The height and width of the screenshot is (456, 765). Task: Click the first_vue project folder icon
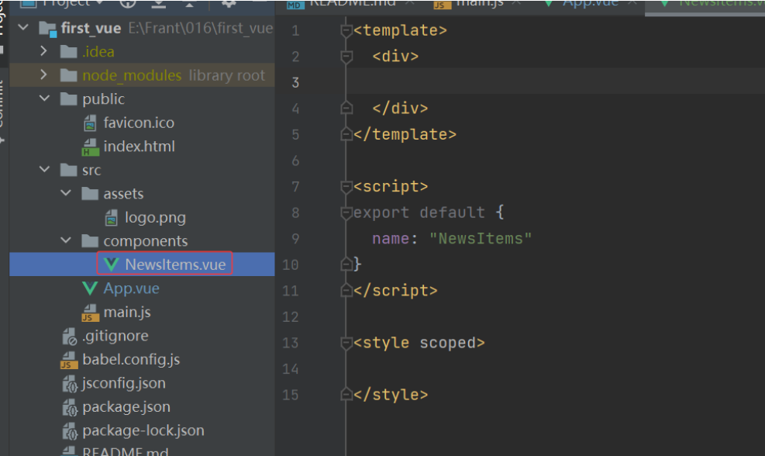(48, 29)
